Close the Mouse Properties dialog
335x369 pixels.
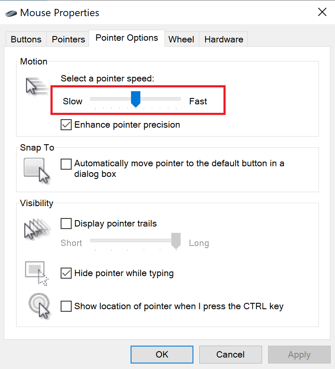click(x=322, y=12)
